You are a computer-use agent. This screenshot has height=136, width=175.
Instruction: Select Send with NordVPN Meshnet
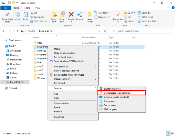[x=73, y=61]
